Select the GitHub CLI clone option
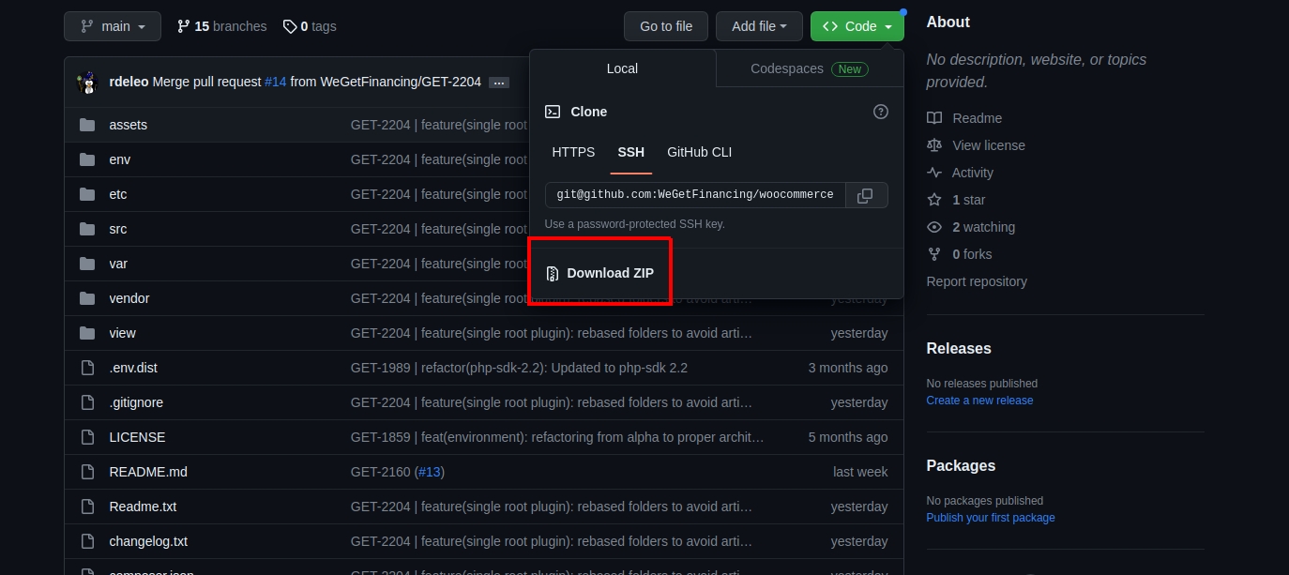The image size is (1289, 575). pos(699,152)
